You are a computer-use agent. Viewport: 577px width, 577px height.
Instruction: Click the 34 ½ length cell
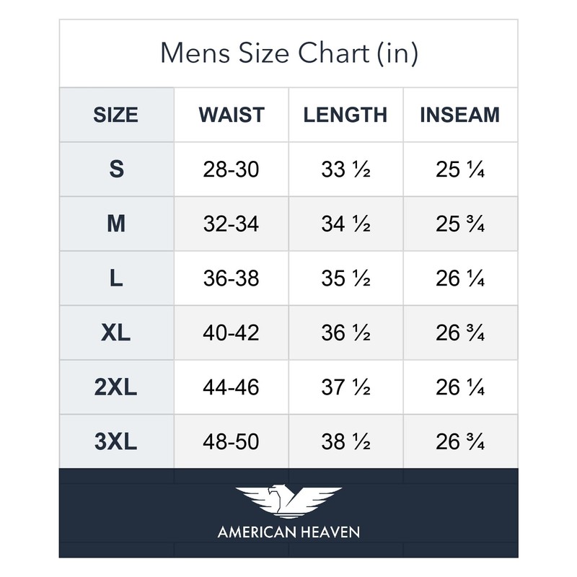[345, 224]
